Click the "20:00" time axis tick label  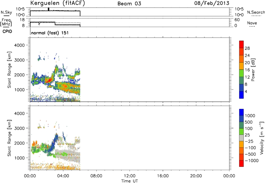pyautogui.click(x=196, y=176)
